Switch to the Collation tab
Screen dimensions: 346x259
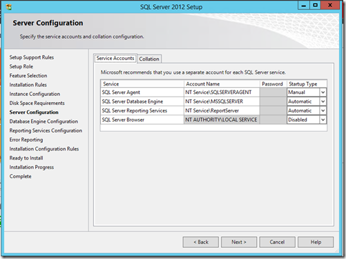point(149,59)
